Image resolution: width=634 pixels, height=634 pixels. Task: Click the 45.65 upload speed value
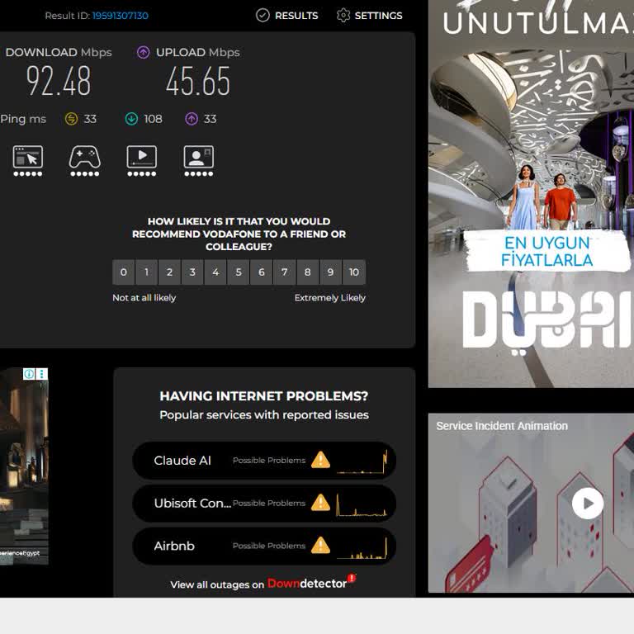pyautogui.click(x=198, y=82)
